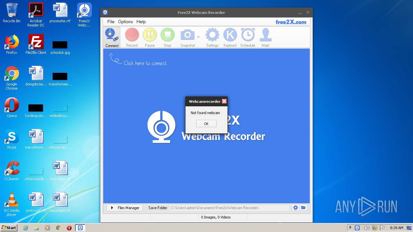
Task: Expand the Snapshot dropdown arrow
Action: pyautogui.click(x=198, y=37)
